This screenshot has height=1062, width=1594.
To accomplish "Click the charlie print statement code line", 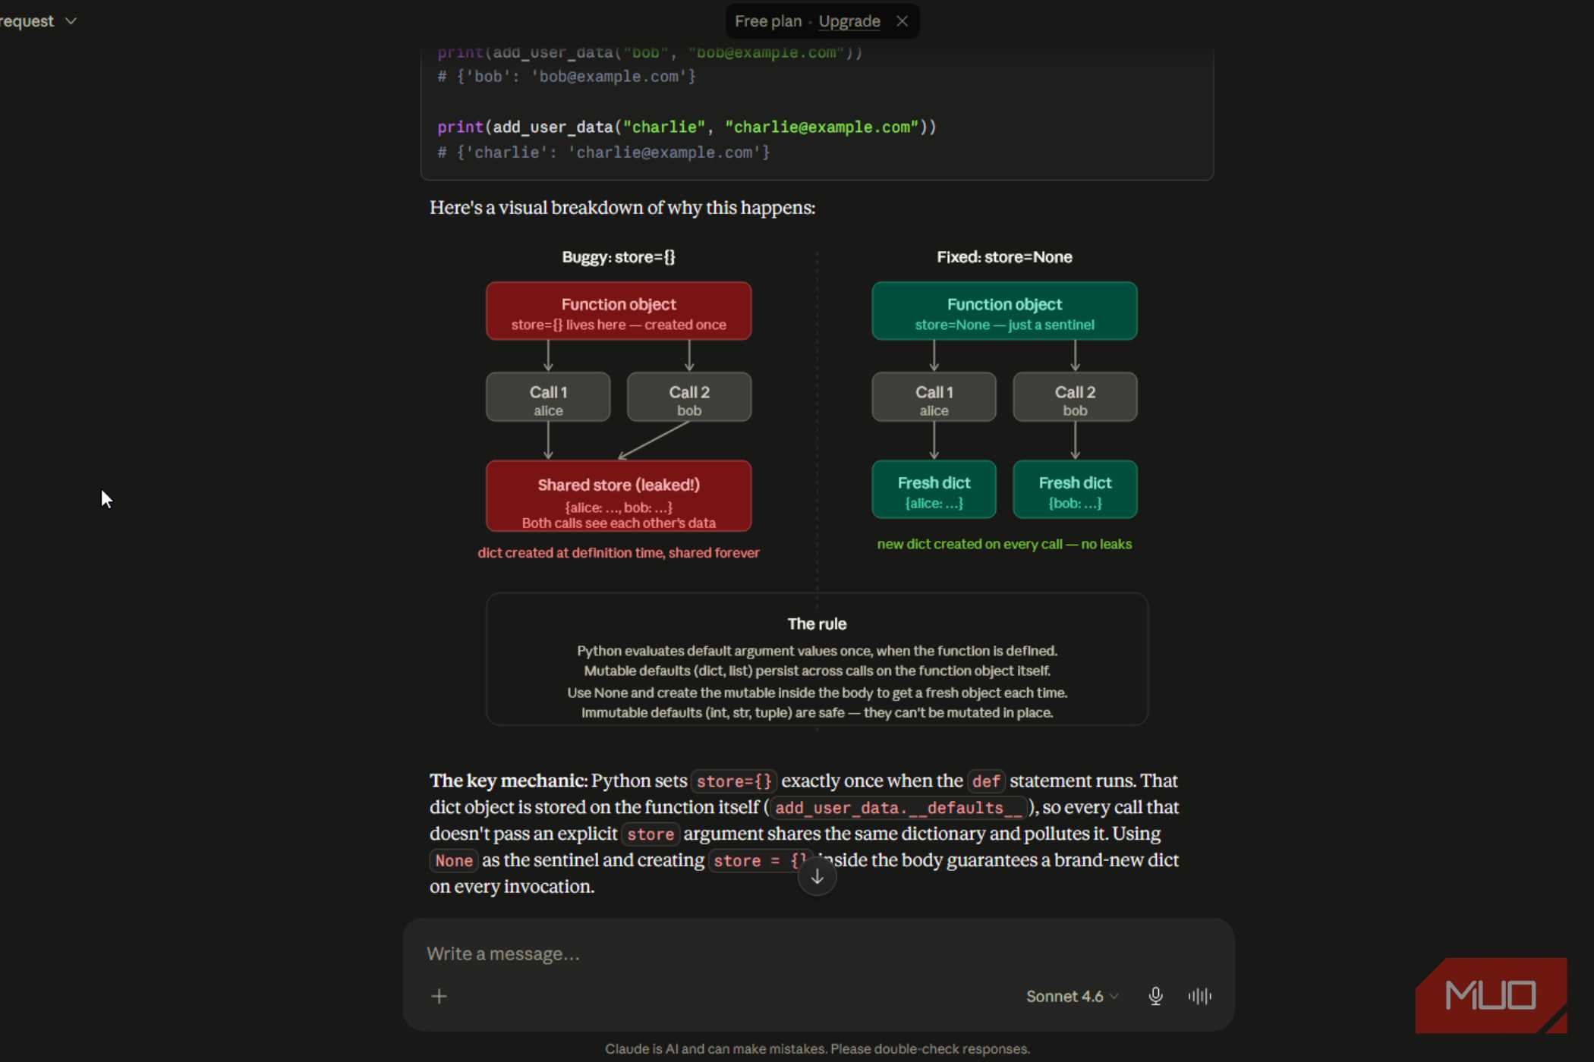I will (x=687, y=127).
